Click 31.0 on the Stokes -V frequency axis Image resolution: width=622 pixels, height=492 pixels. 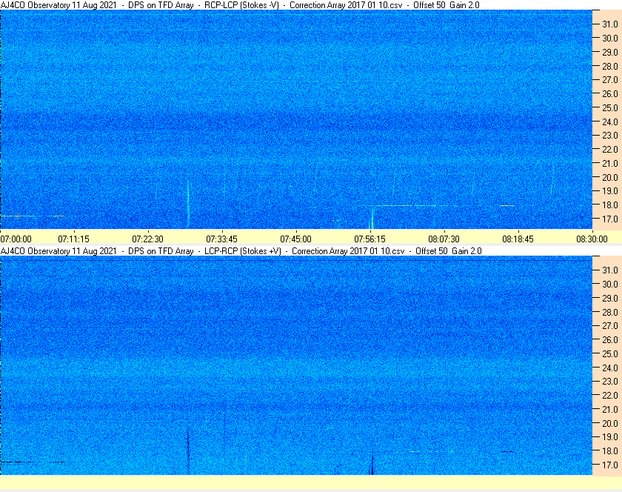click(x=610, y=24)
